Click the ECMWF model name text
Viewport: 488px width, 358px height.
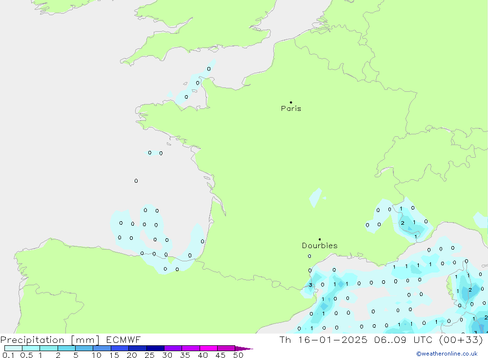123,339
